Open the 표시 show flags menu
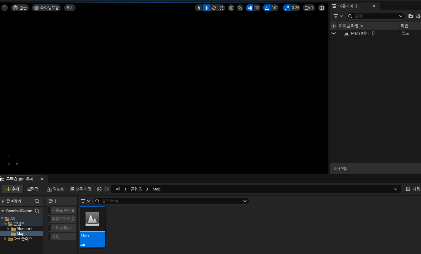Screen dimensions: 421x254 pos(70,8)
